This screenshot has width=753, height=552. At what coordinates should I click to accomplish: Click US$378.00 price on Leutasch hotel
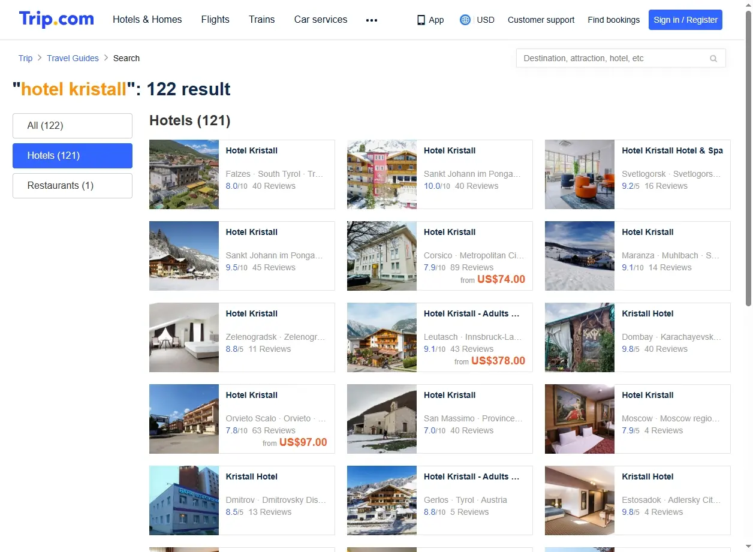click(x=498, y=361)
